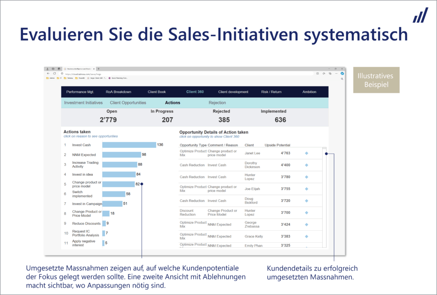This screenshot has width=437, height=295.
Task: Click the diamond icon in Janet Lee row
Action: pyautogui.click(x=306, y=153)
